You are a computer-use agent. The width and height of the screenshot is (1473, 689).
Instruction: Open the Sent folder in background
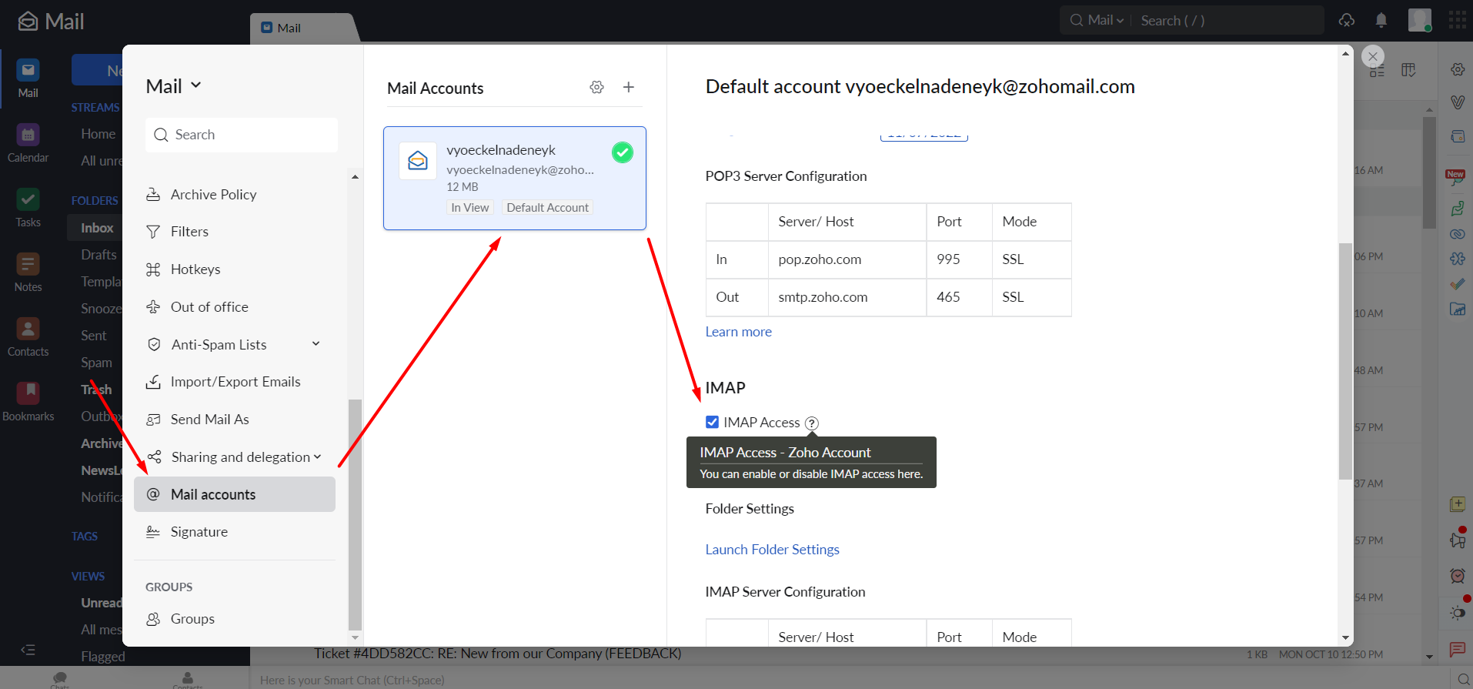tap(94, 336)
